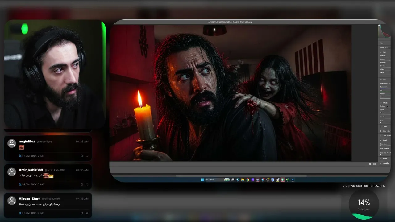395x222 pixels.
Task: Click the Vignette slider label
Action: 383,117
